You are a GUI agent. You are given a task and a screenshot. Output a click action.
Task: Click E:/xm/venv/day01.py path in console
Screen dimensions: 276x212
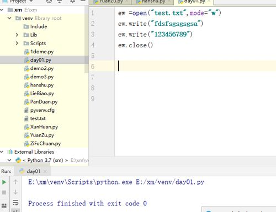click(170, 182)
